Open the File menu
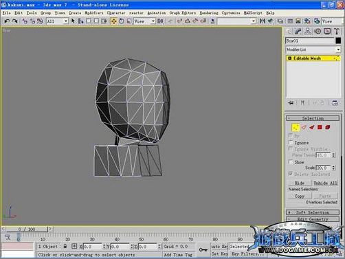345x259 pixels. (x=6, y=13)
